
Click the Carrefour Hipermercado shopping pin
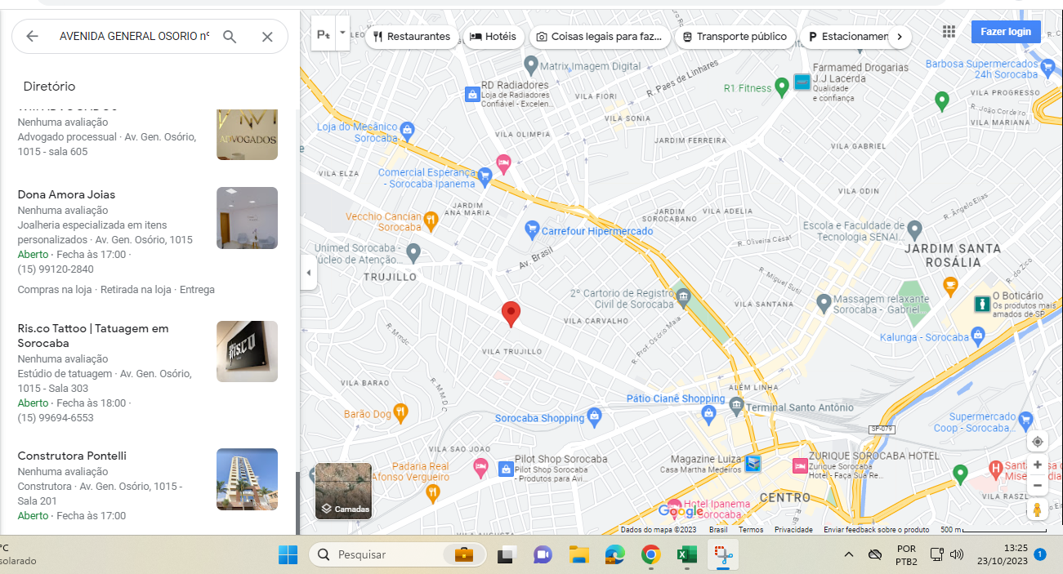click(532, 229)
